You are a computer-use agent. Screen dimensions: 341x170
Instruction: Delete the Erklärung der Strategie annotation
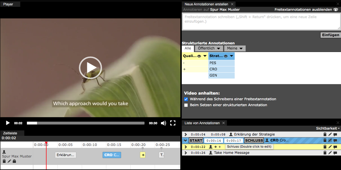point(325,135)
